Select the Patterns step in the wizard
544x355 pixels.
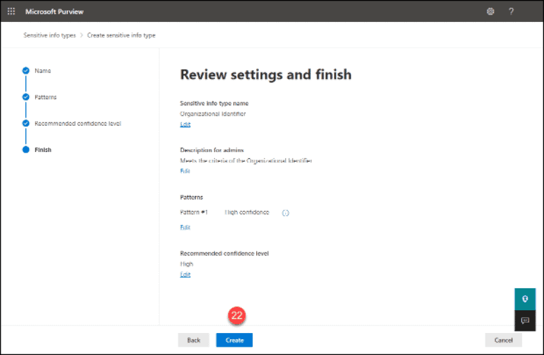45,97
